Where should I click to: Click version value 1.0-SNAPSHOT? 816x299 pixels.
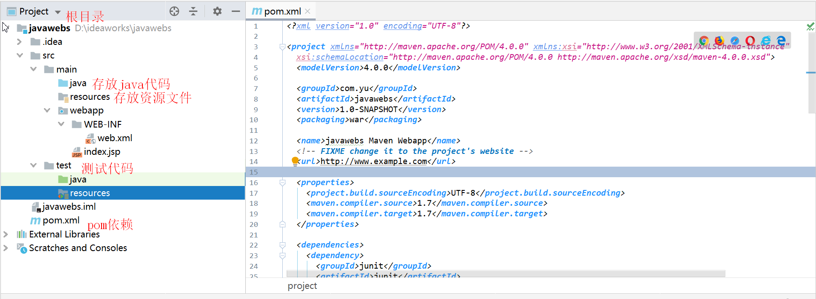coord(368,109)
